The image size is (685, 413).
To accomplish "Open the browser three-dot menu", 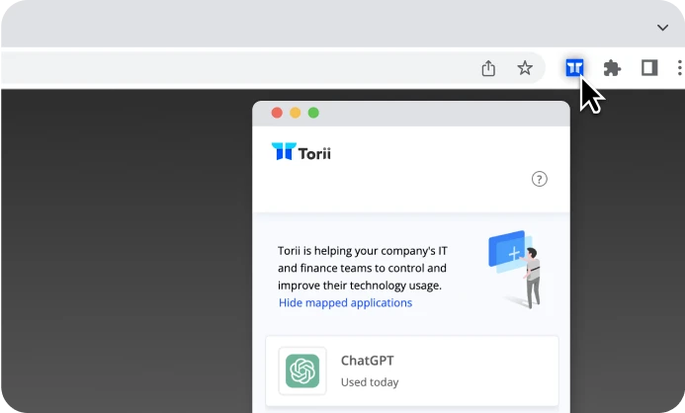I will (679, 67).
